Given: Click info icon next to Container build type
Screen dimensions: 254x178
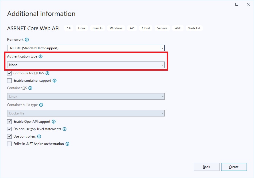Looking at the screenshot, I should tap(41, 105).
